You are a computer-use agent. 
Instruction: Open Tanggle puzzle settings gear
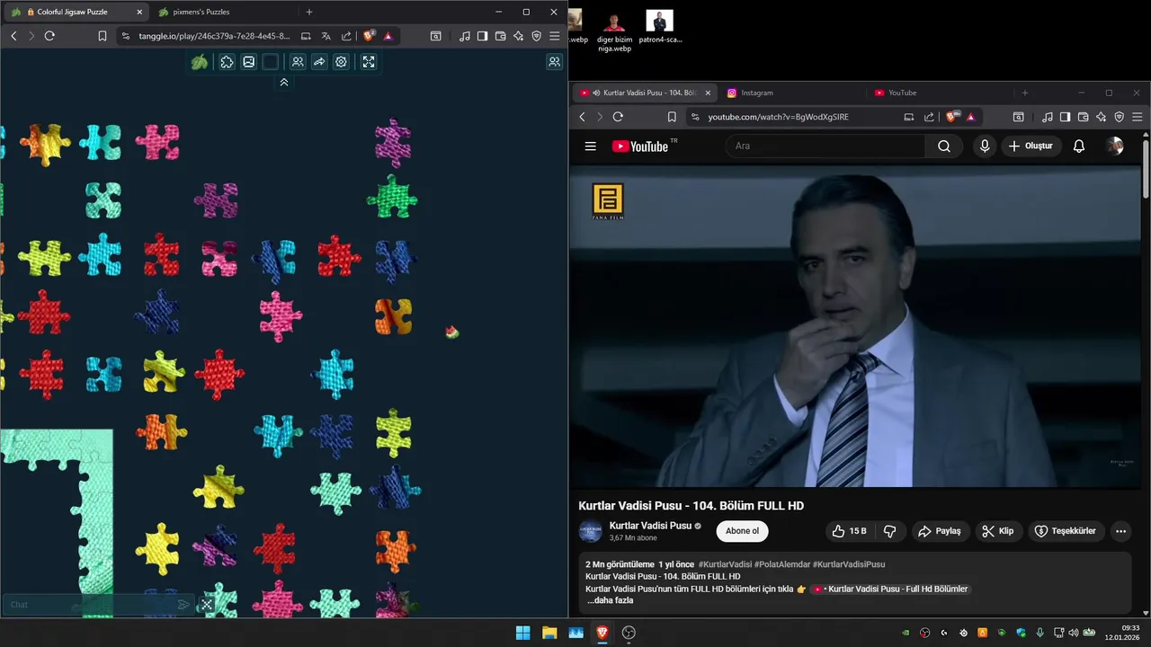click(x=341, y=62)
